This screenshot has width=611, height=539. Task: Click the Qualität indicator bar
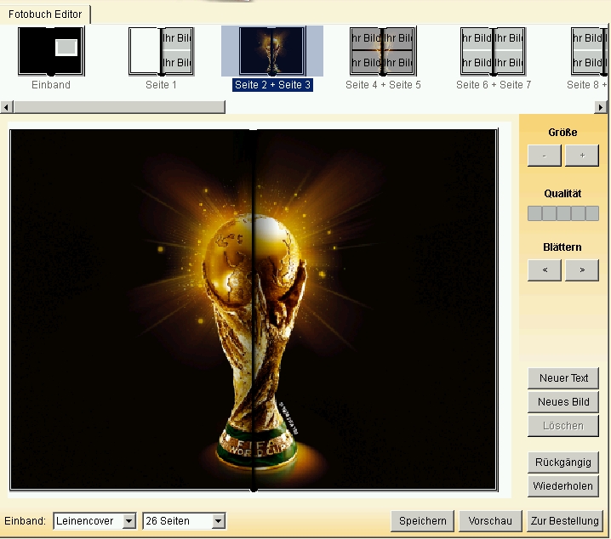[x=563, y=213]
